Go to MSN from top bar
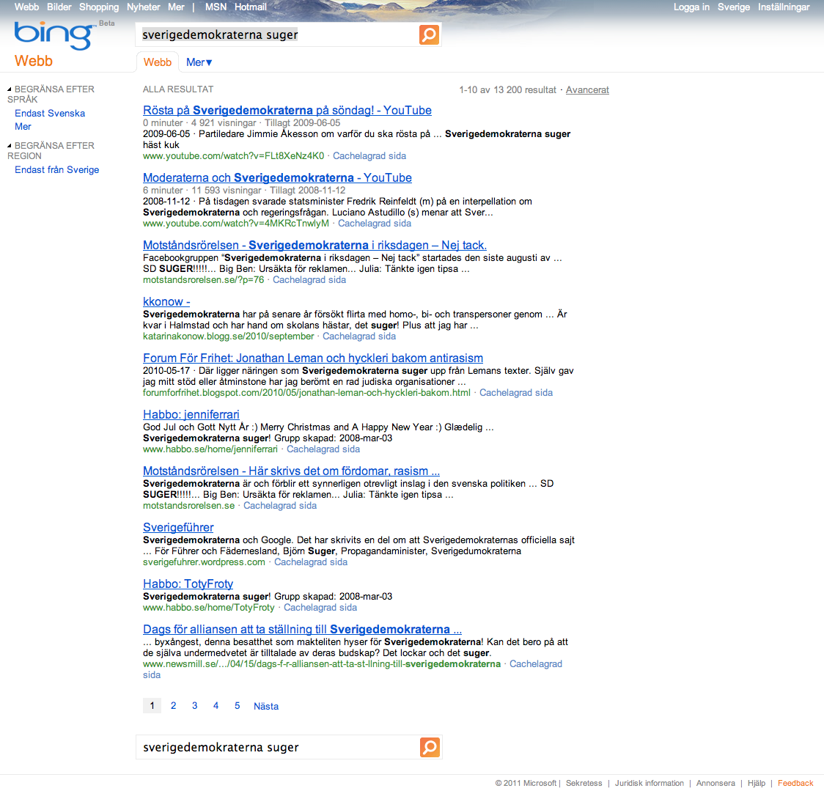The width and height of the screenshot is (824, 791). [x=216, y=7]
